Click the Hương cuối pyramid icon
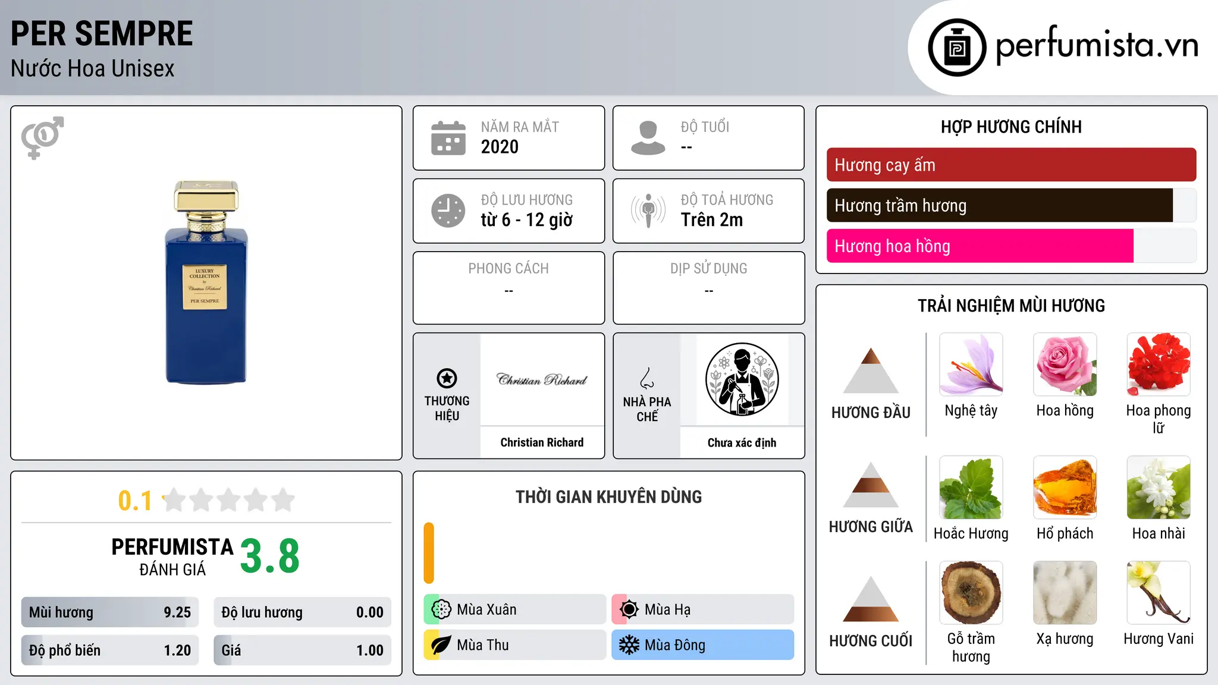 871,599
